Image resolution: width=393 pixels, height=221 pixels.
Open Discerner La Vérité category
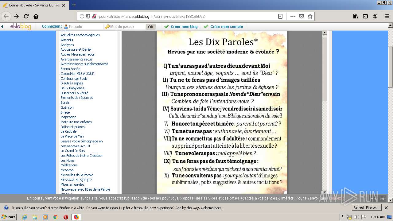pyautogui.click(x=74, y=93)
